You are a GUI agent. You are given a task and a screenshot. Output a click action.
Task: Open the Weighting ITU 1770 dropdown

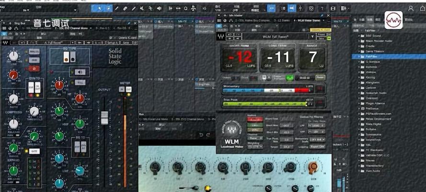255,146
